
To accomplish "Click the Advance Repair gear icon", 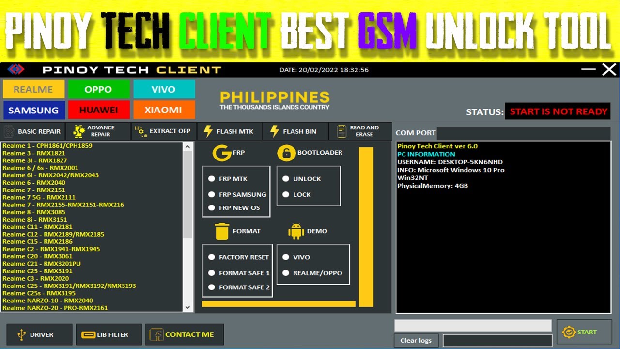I will [78, 131].
